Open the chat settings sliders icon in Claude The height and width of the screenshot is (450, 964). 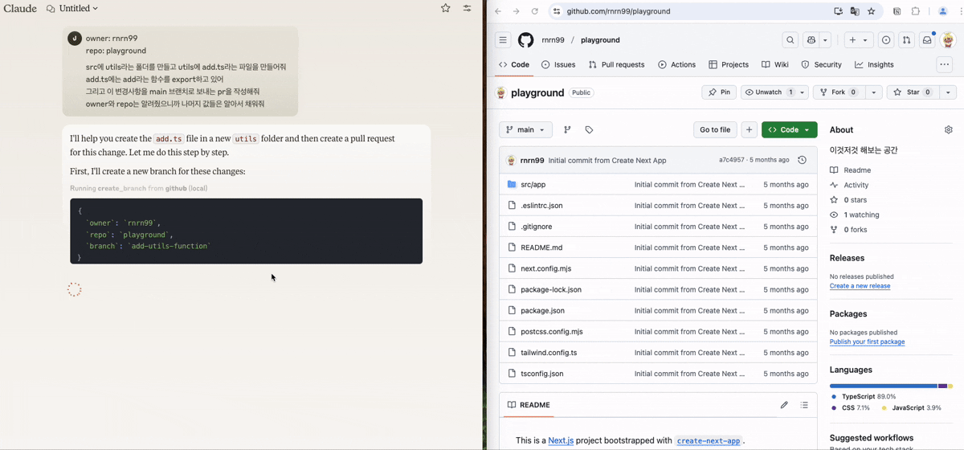tap(467, 8)
